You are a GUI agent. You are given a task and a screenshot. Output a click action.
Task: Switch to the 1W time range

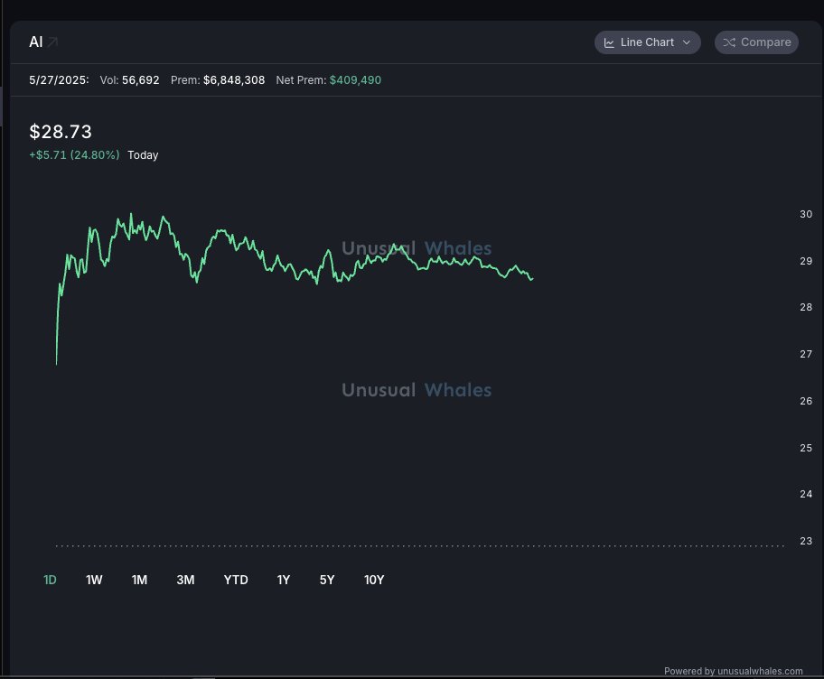(94, 580)
